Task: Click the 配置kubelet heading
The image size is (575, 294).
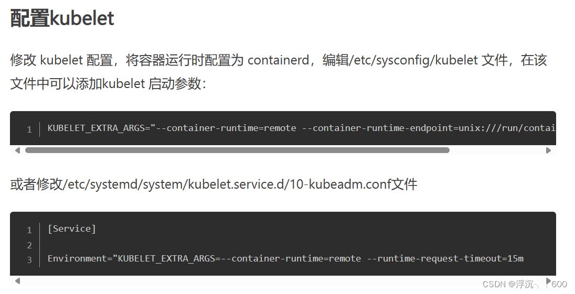Action: pyautogui.click(x=62, y=18)
